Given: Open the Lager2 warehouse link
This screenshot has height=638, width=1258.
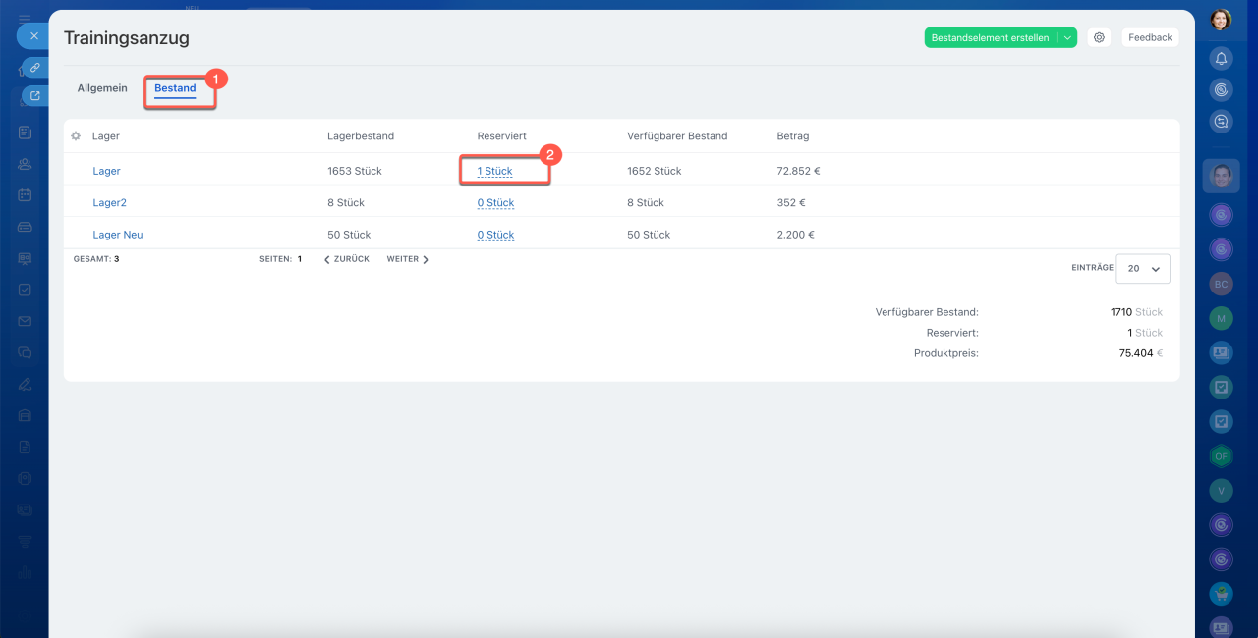Looking at the screenshot, I should (109, 203).
